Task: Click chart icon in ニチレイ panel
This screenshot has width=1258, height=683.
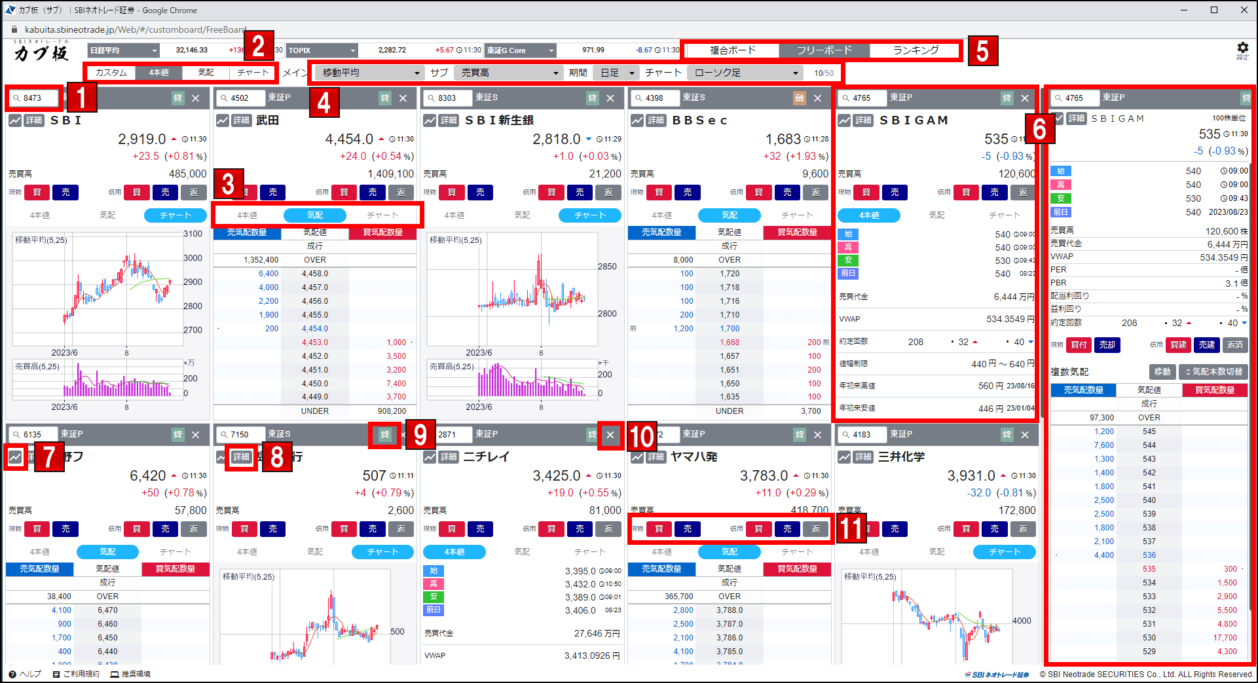Action: [430, 457]
